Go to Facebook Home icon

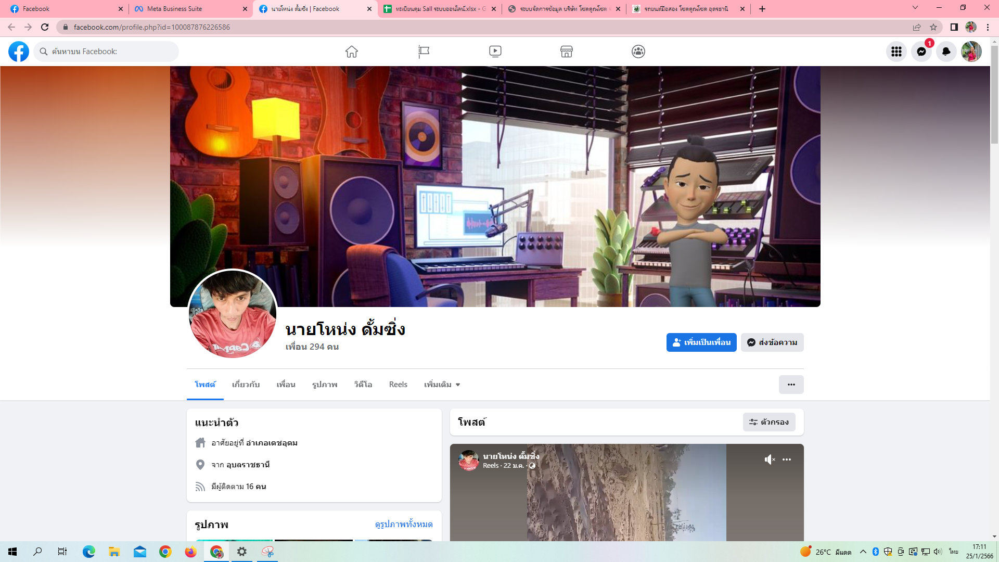[x=352, y=52]
